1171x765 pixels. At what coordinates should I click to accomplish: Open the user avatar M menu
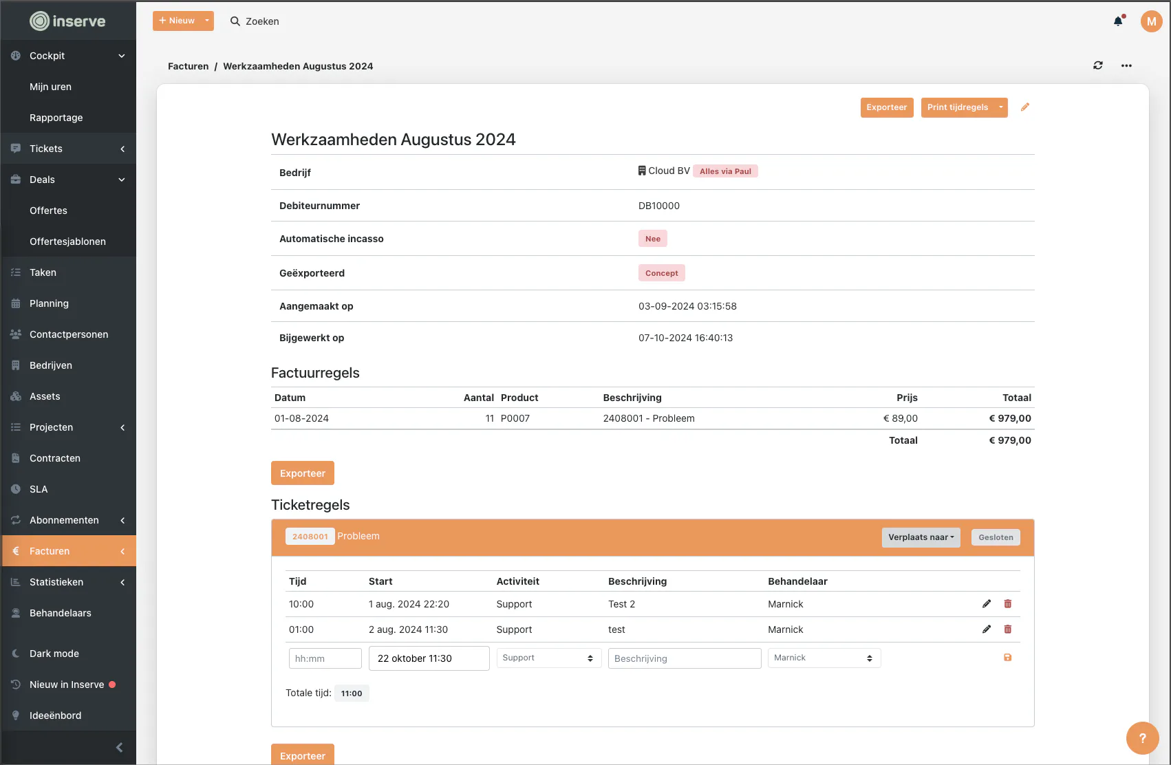[x=1152, y=21]
